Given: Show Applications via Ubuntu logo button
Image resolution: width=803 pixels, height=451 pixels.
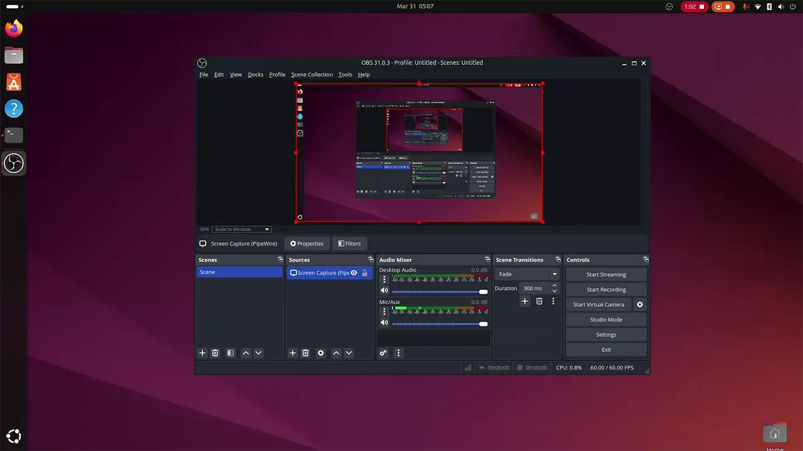Looking at the screenshot, I should (14, 437).
